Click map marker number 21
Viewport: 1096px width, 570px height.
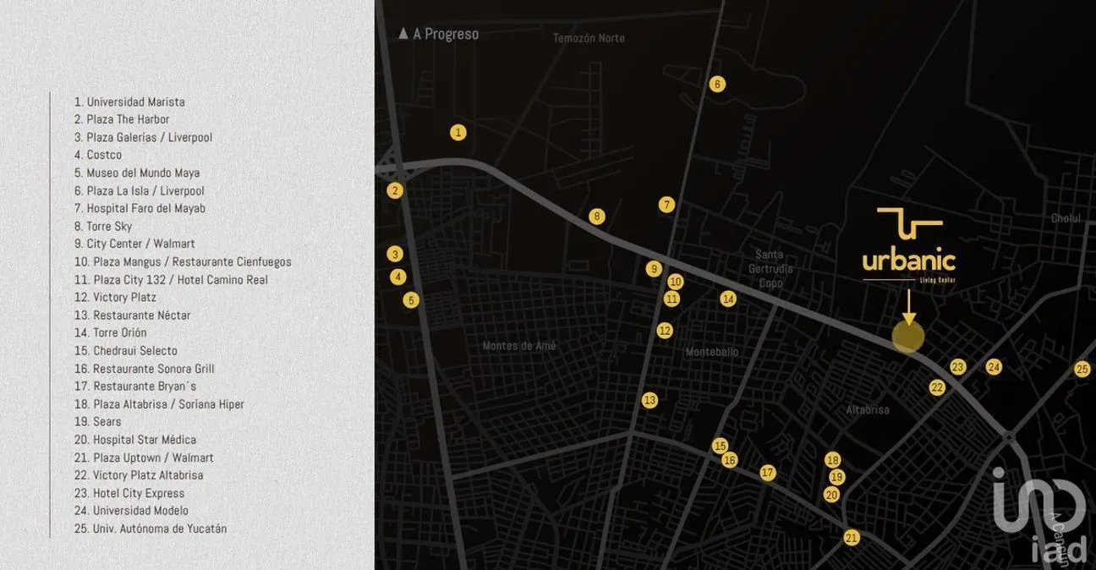pos(852,538)
